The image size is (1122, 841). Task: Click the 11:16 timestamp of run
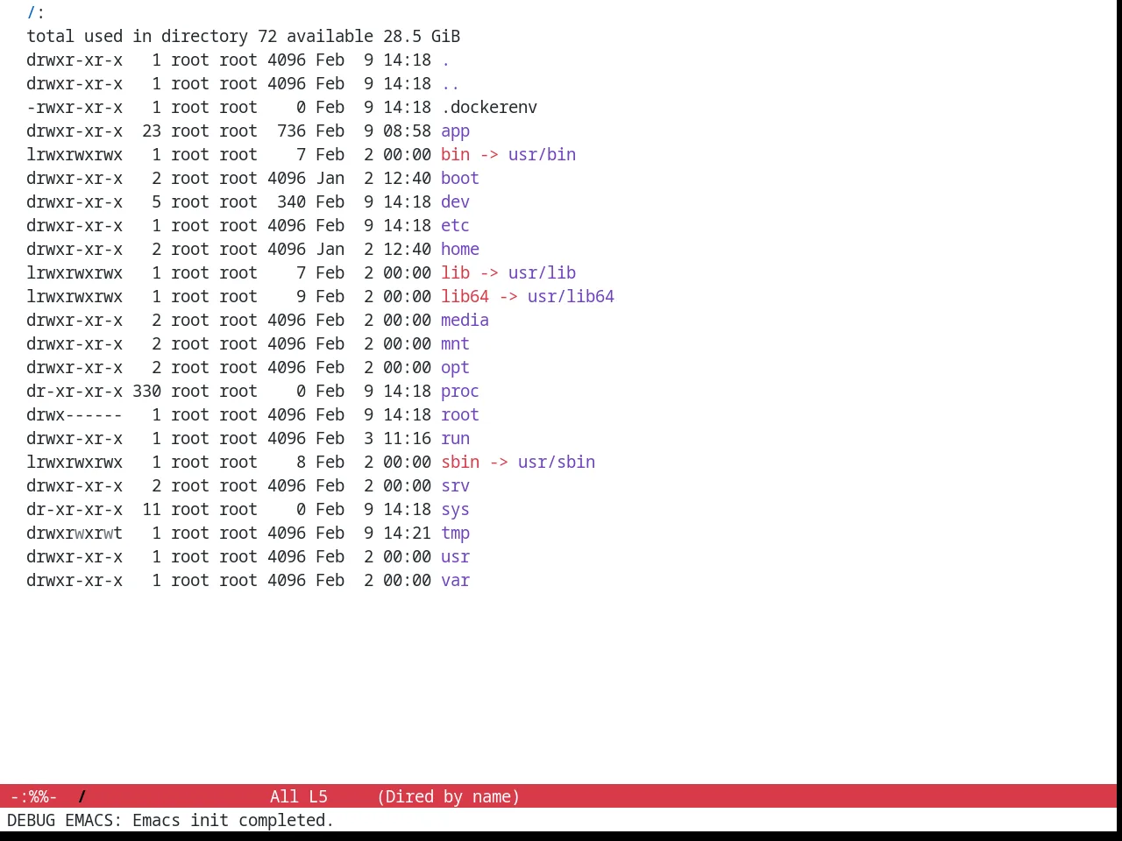(407, 439)
